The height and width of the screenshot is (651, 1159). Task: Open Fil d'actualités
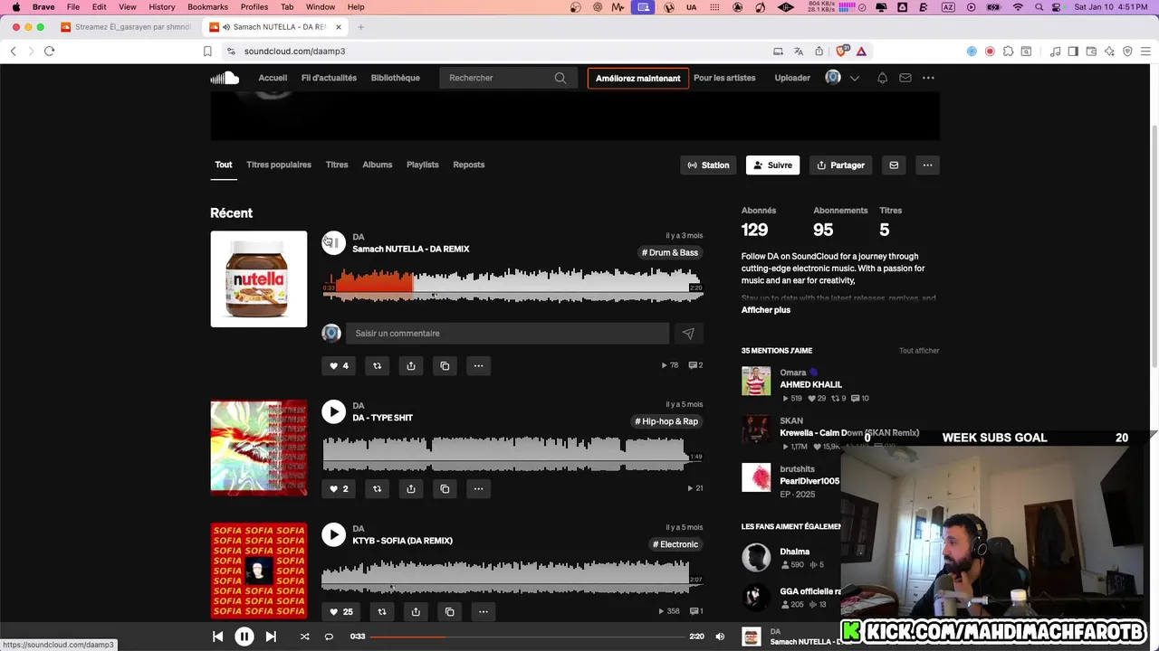pyautogui.click(x=329, y=78)
